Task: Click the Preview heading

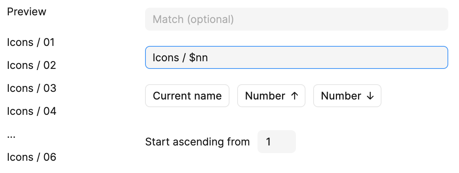Action: [x=26, y=11]
